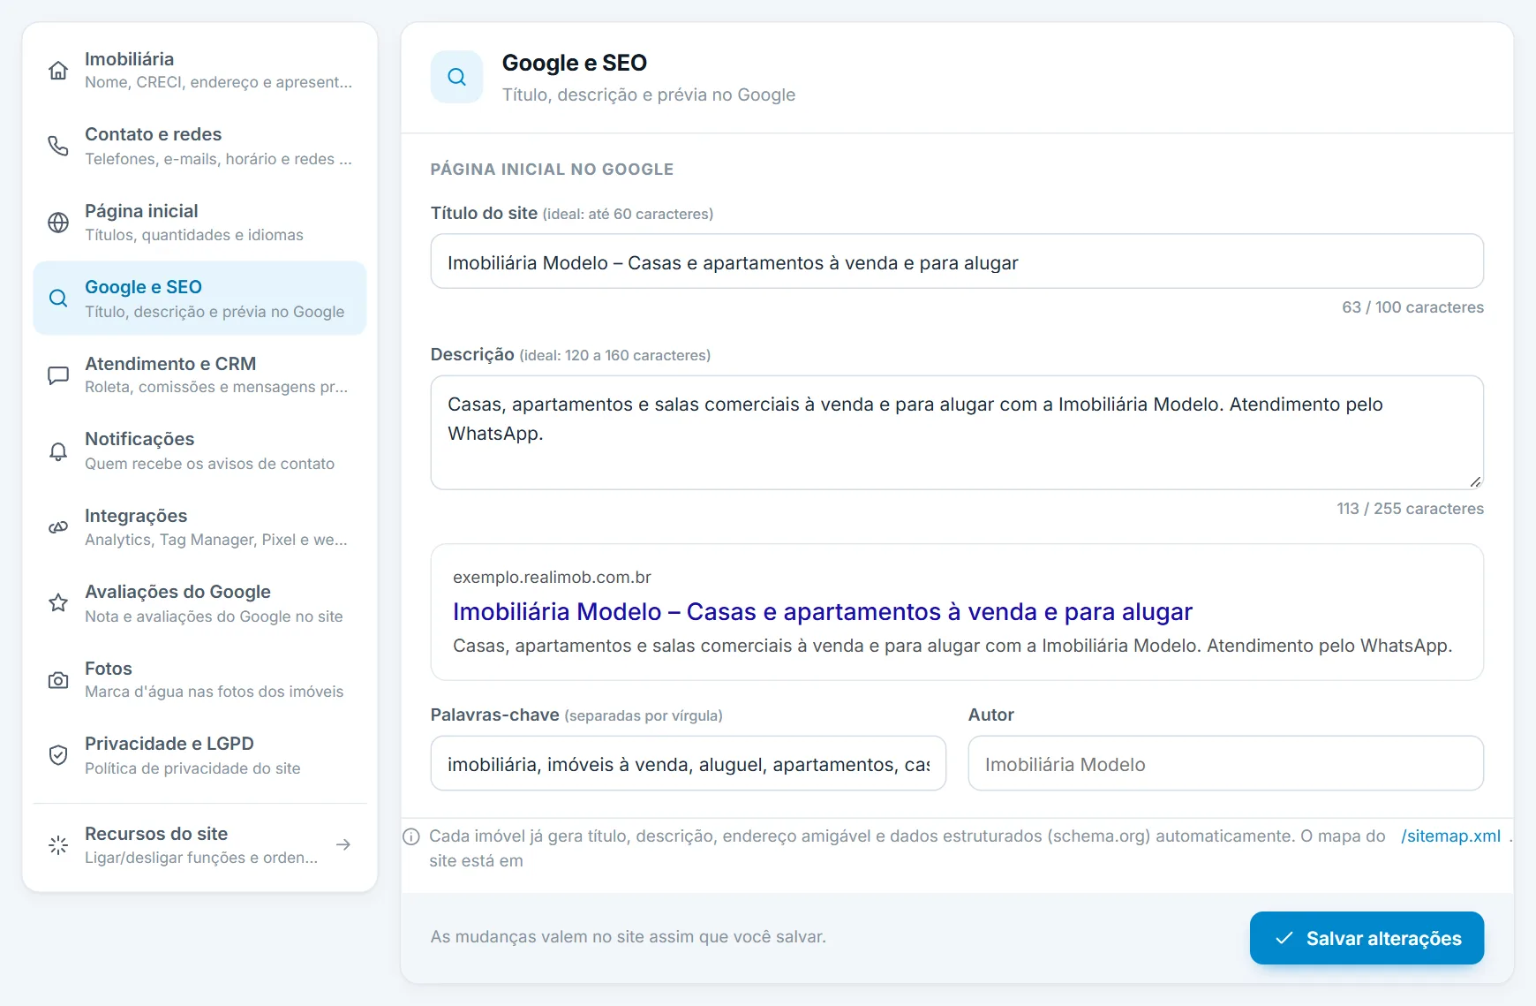The width and height of the screenshot is (1536, 1006).
Task: Open Atendimento e CRM settings
Action: coord(200,375)
